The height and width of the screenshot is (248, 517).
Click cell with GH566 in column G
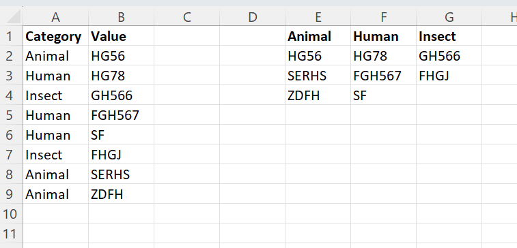449,56
